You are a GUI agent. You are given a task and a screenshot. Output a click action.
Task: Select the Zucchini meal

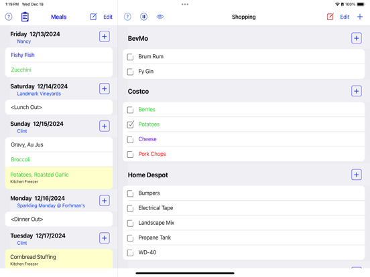pyautogui.click(x=59, y=70)
